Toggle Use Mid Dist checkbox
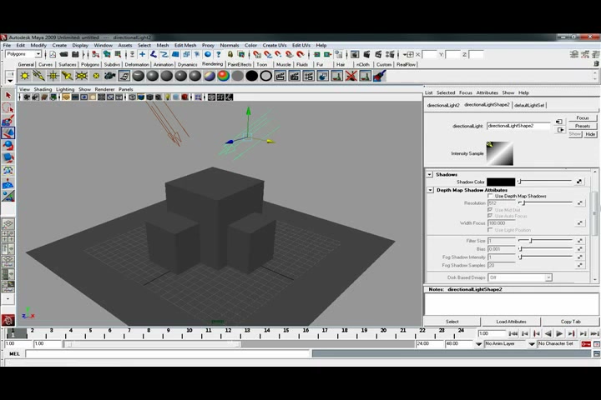 pos(490,210)
